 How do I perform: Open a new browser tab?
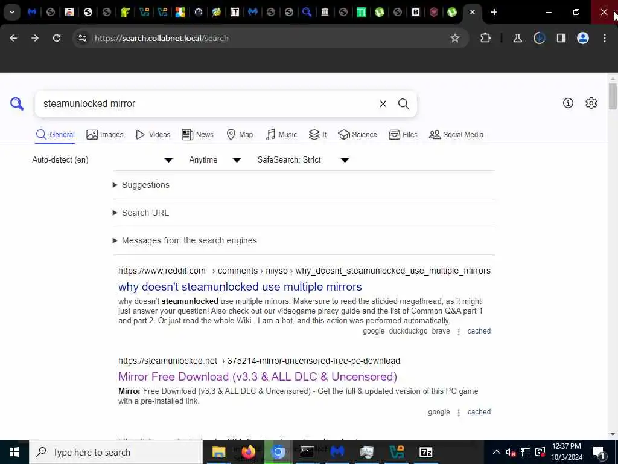tap(494, 12)
